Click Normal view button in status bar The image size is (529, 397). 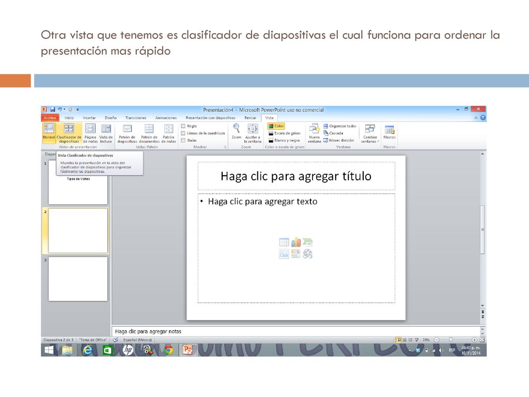tap(398, 340)
